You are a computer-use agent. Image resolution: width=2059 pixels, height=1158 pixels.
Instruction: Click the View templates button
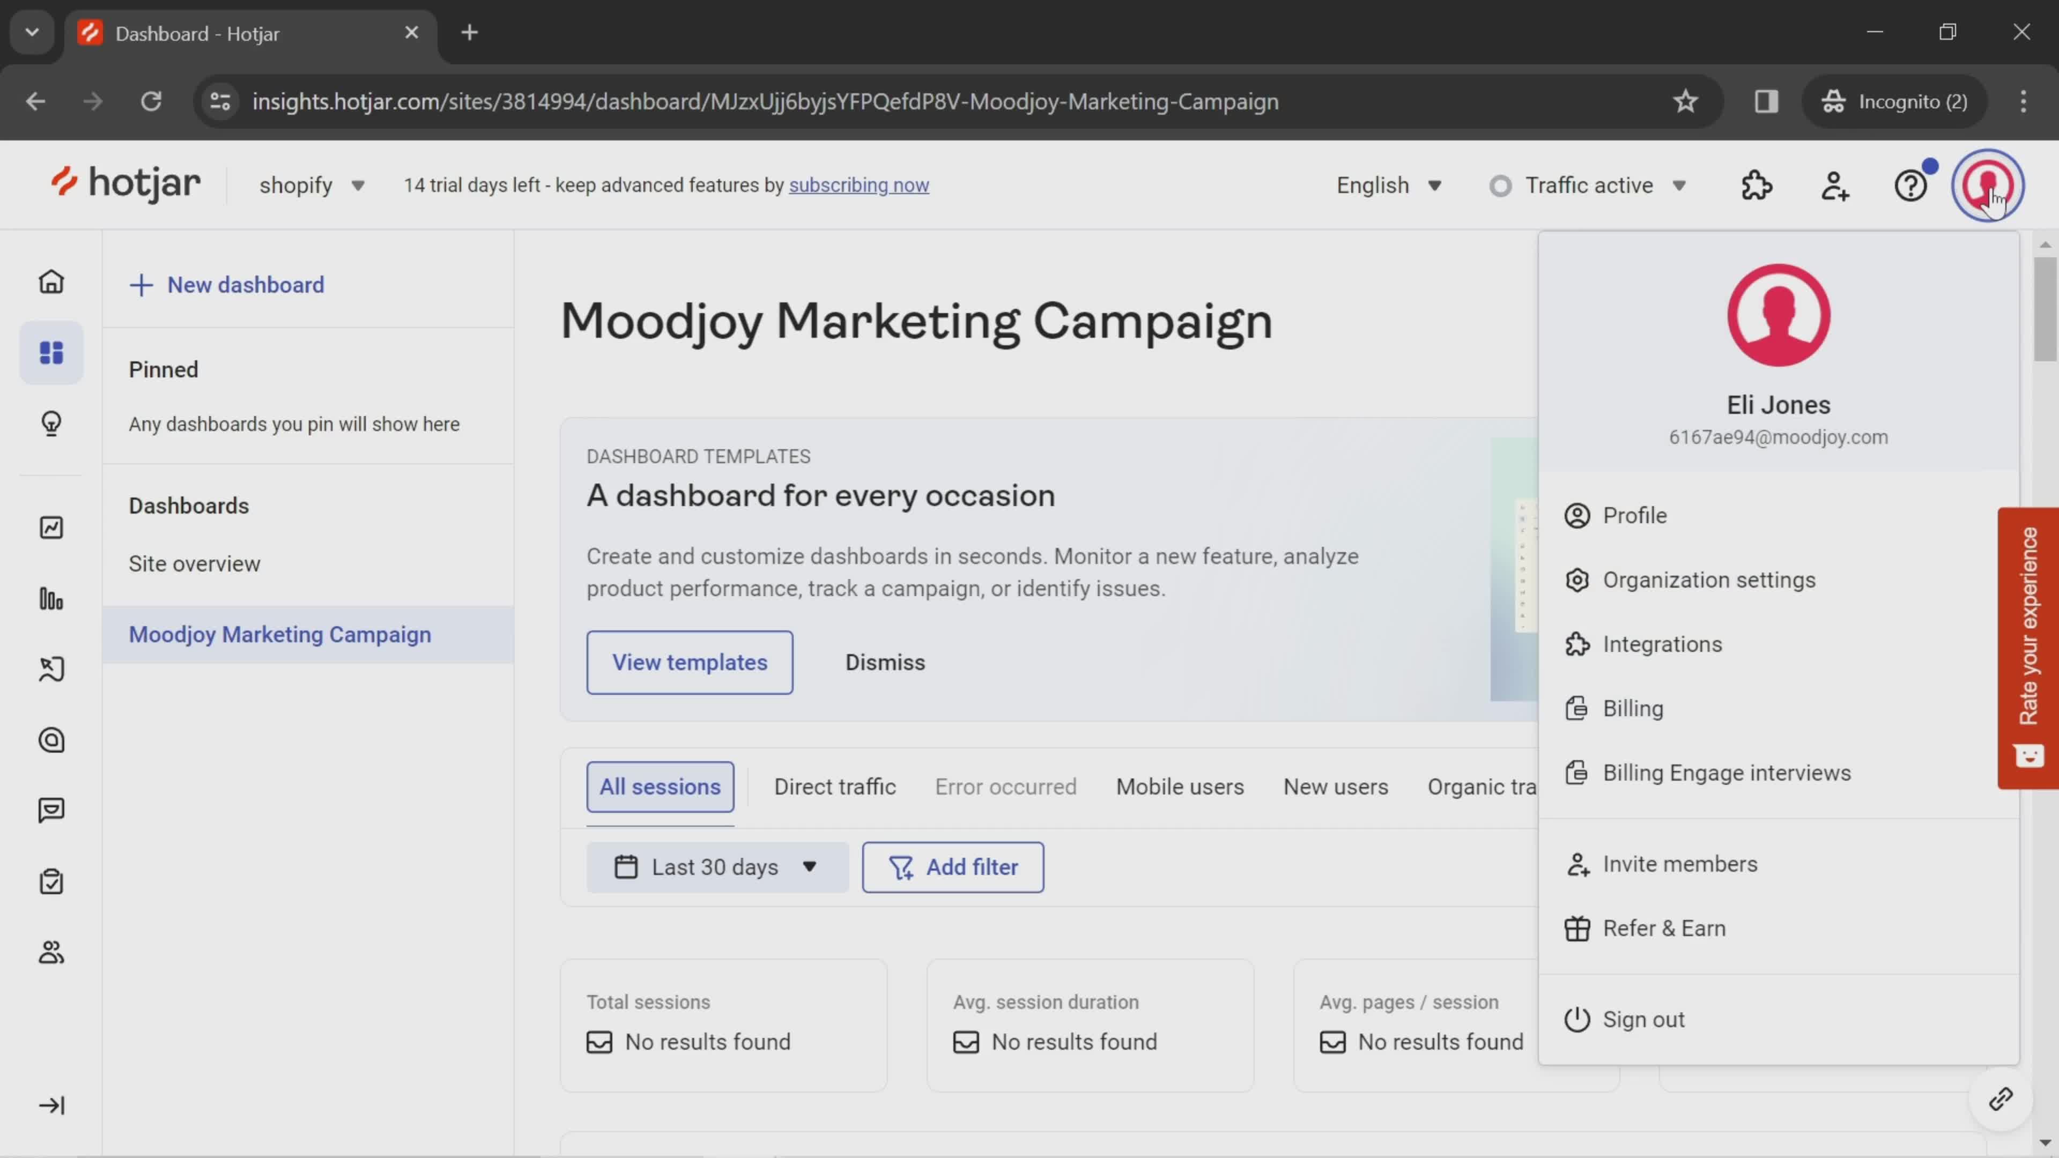click(x=690, y=662)
